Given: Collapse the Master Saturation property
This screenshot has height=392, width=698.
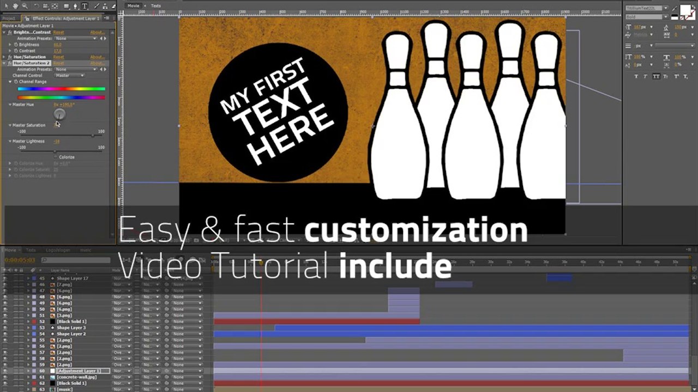Looking at the screenshot, I should [10, 125].
